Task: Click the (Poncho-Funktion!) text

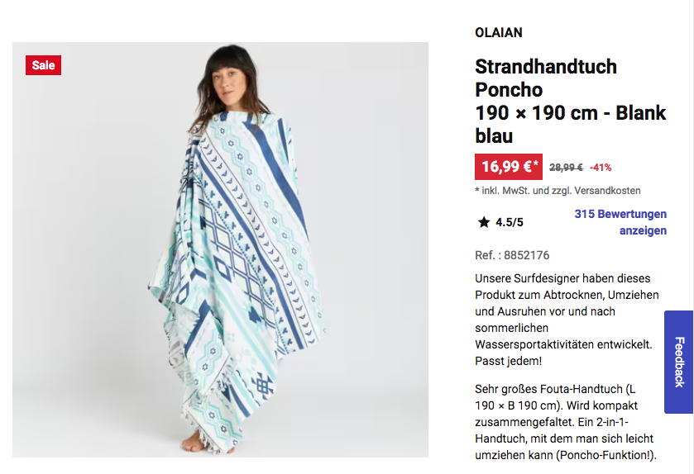Action: point(606,455)
